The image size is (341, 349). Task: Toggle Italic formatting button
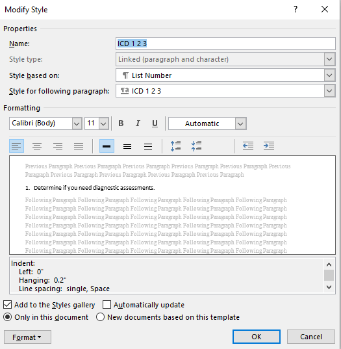point(138,123)
